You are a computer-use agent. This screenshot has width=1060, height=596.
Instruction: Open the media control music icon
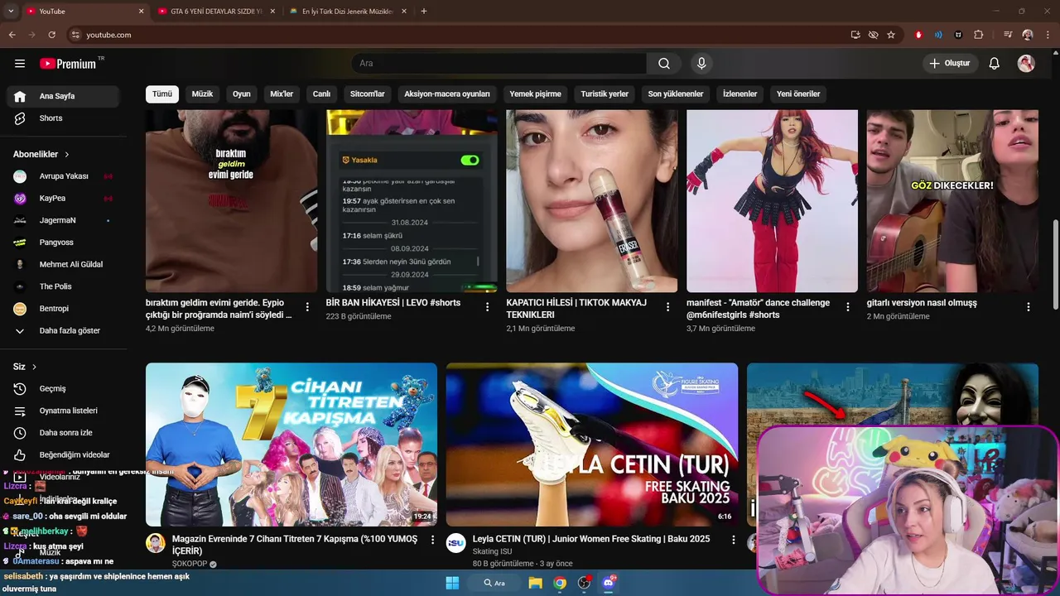click(1008, 35)
